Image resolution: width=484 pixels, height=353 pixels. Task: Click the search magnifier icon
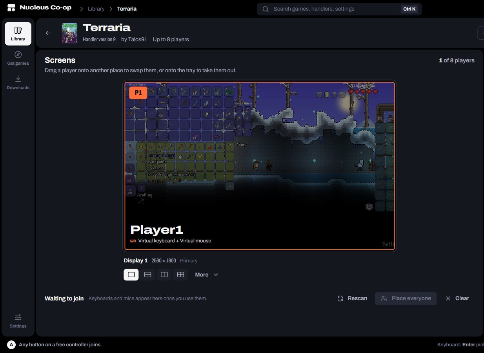(x=266, y=9)
